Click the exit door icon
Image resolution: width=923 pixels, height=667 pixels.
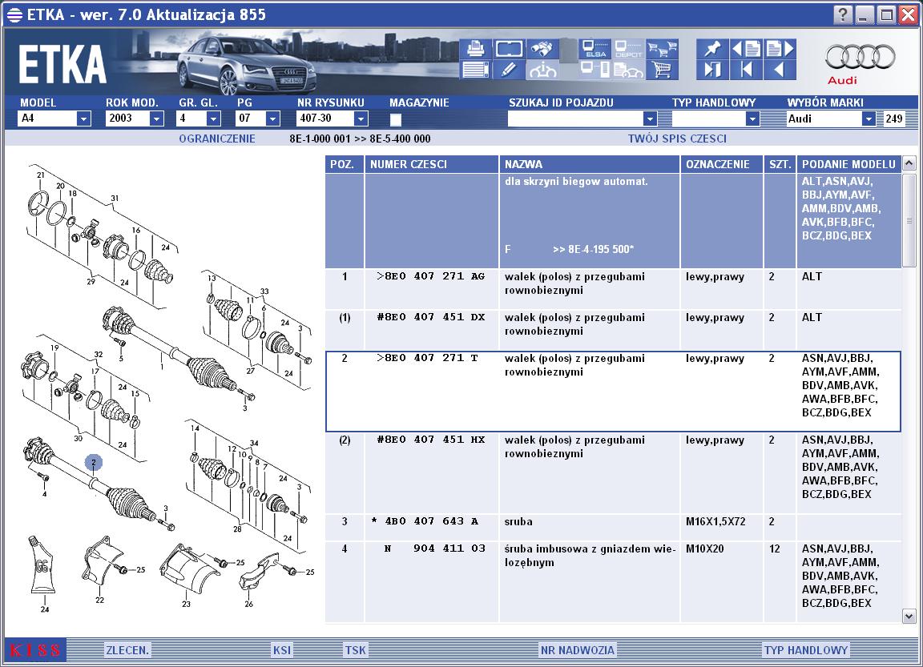tap(711, 70)
